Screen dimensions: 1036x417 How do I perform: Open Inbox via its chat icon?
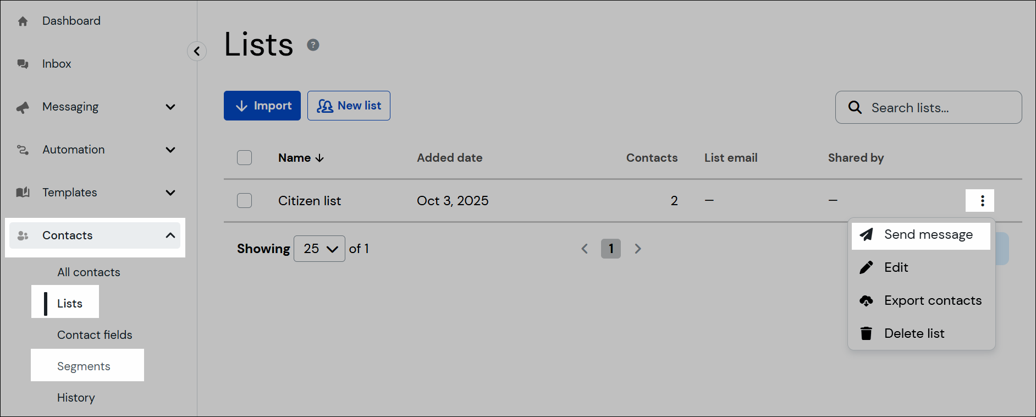(23, 63)
